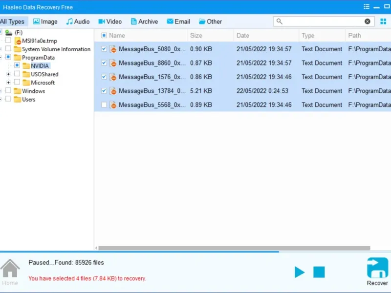Click Users folder icon

(18, 100)
